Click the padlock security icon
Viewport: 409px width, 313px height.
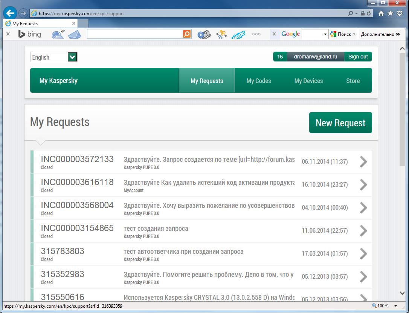coord(363,13)
